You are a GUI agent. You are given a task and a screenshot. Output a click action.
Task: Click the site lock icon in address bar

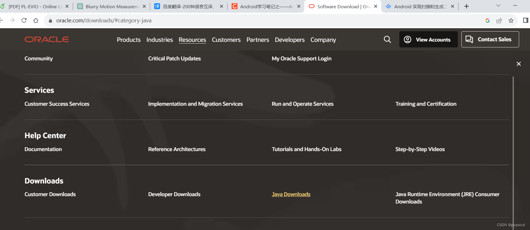[x=50, y=21]
